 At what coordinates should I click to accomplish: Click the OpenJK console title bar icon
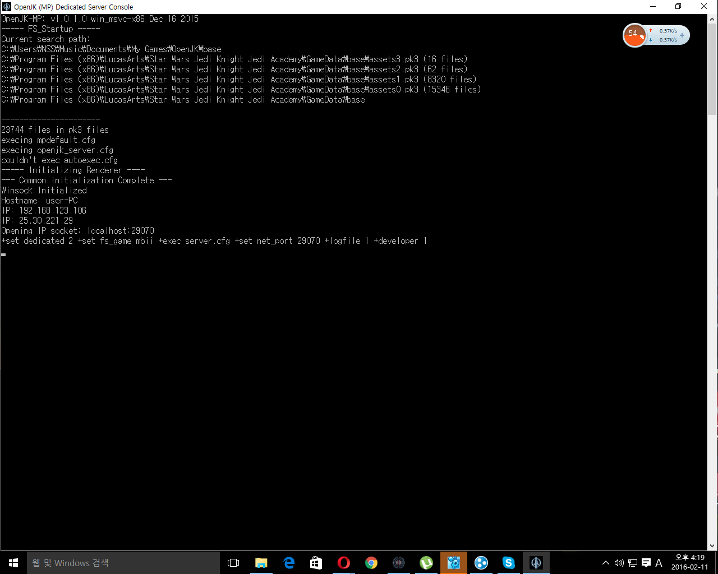[7, 7]
